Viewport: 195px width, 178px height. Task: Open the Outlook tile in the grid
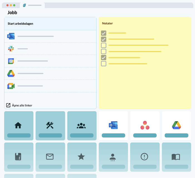113,126
